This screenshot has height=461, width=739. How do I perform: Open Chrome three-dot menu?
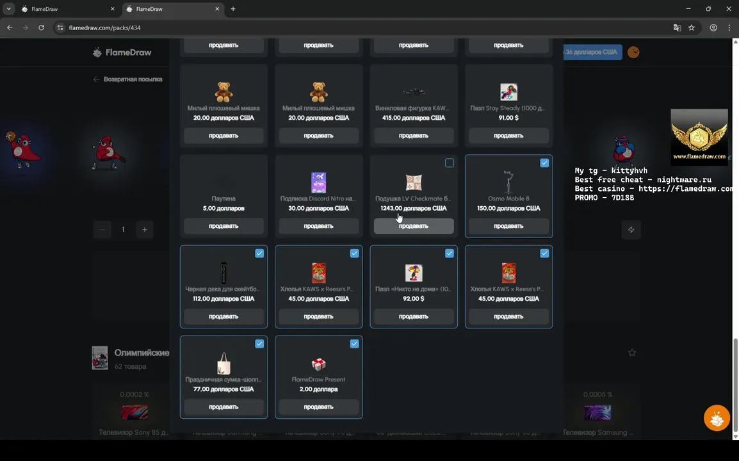[x=729, y=28]
